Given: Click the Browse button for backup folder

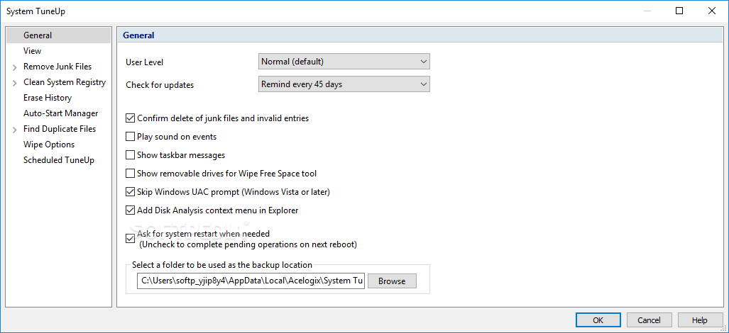Looking at the screenshot, I should 392,281.
